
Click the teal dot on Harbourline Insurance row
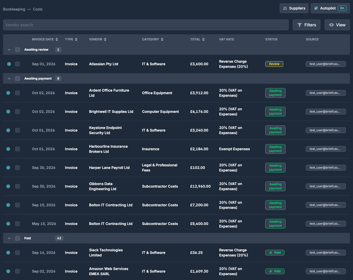click(8, 149)
